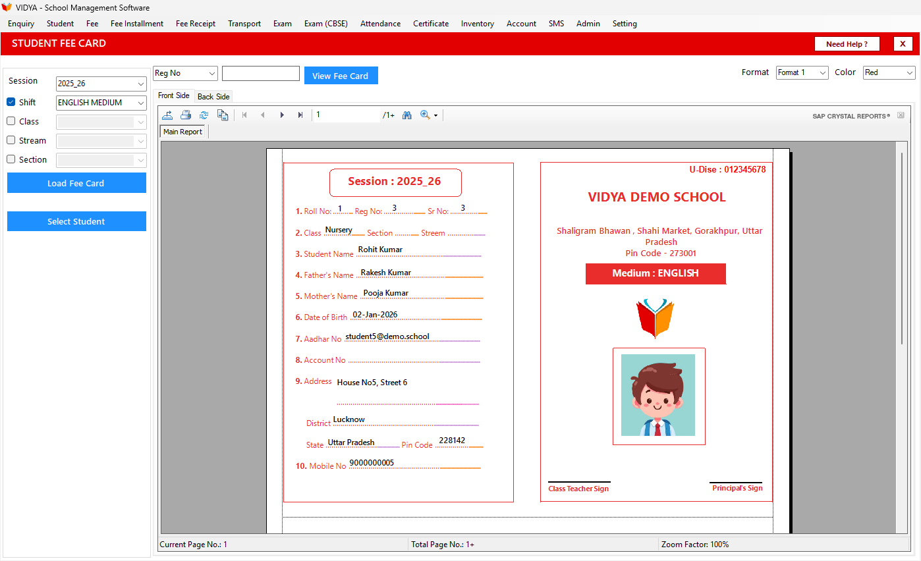Open the Enquiry menu
Viewport: 921px width, 561px height.
(21, 24)
